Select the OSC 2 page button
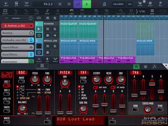The width and height of the screenshot is (168, 126). 7,94
